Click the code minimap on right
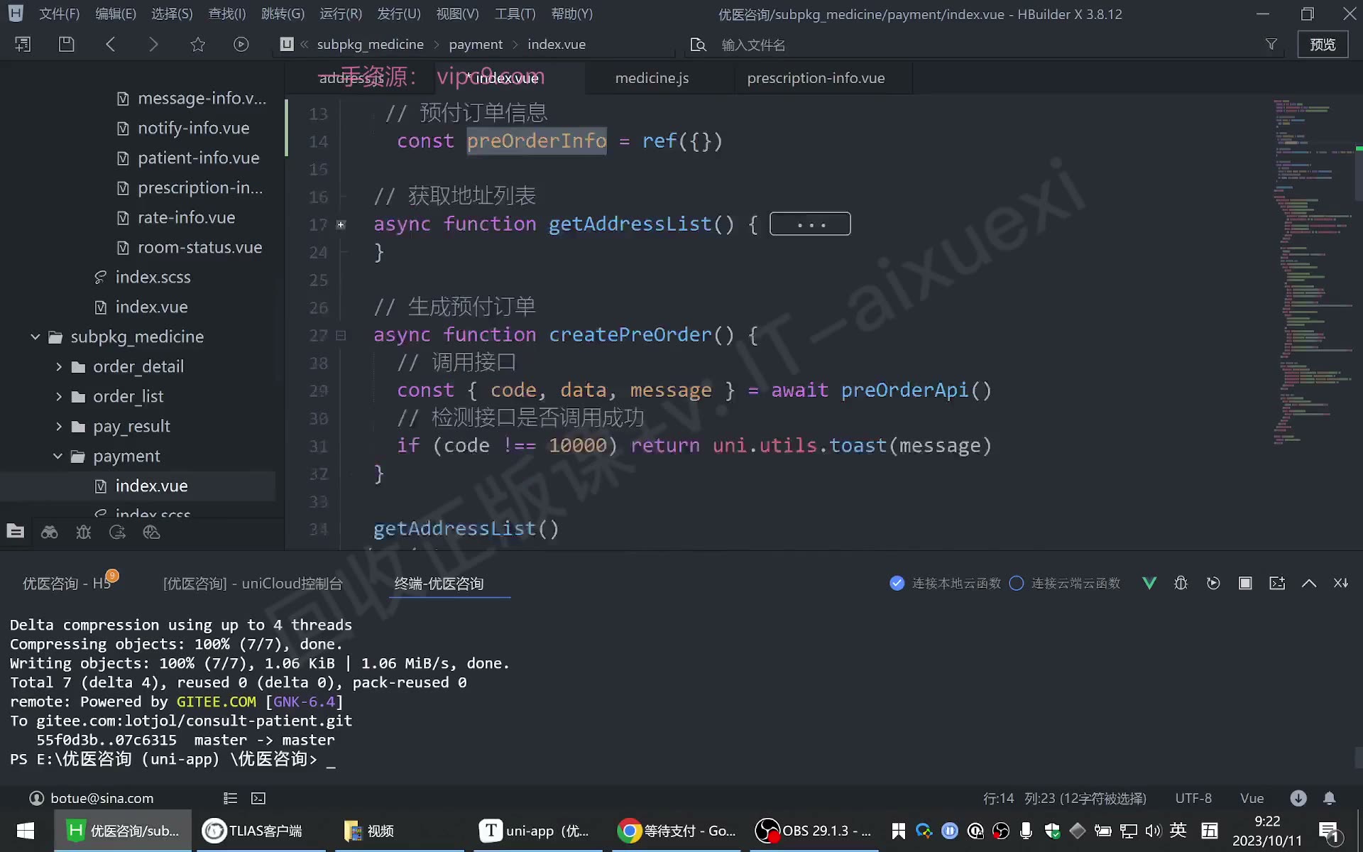The image size is (1363, 852). point(1313,273)
